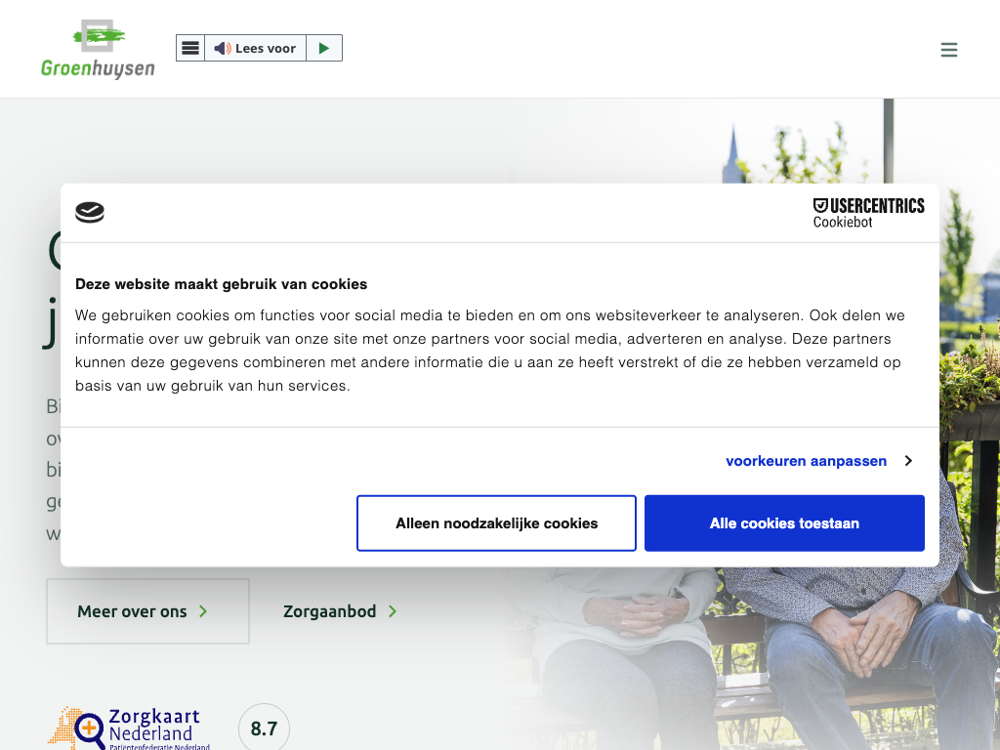Viewport: 1000px width, 750px height.
Task: Open the Zorgaanbod link
Action: tap(329, 611)
